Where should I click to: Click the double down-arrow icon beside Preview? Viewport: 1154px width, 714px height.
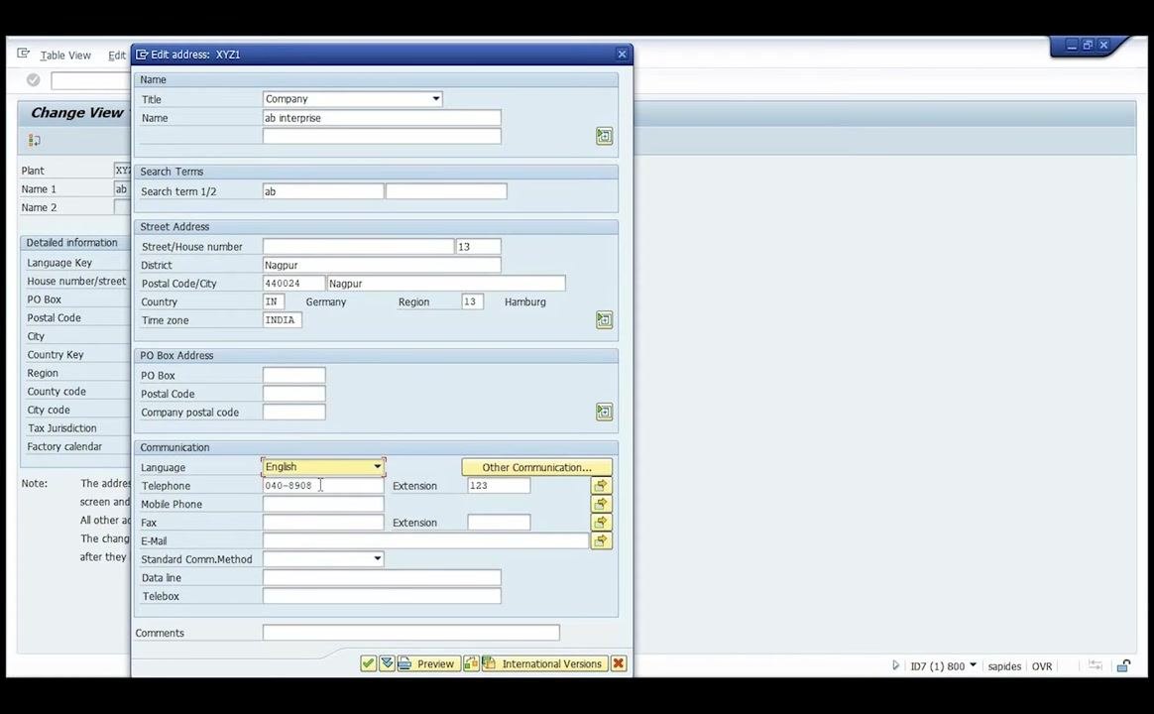tap(387, 664)
